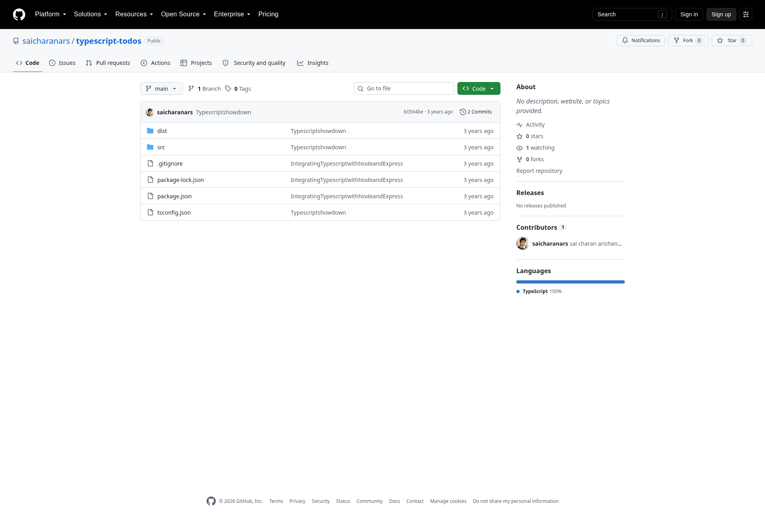
Task: Open the Contributors section heading link
Action: [541, 227]
